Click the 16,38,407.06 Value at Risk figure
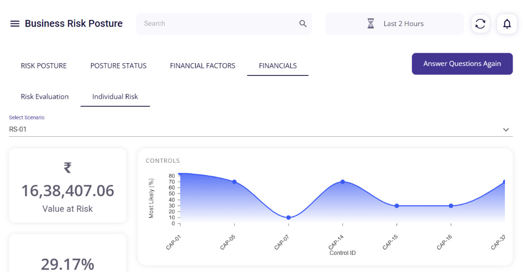Image resolution: width=523 pixels, height=272 pixels. 68,191
